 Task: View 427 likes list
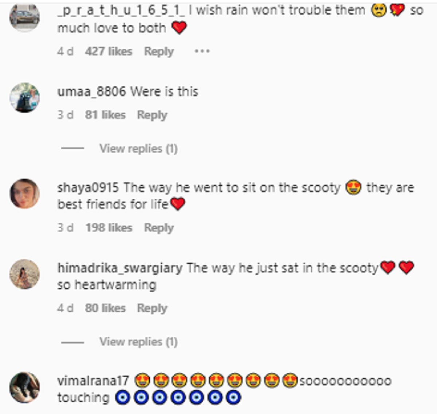109,51
